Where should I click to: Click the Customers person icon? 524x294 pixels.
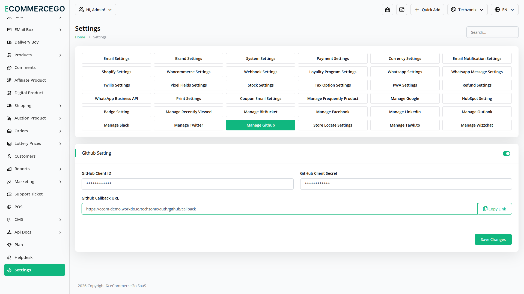click(x=9, y=156)
